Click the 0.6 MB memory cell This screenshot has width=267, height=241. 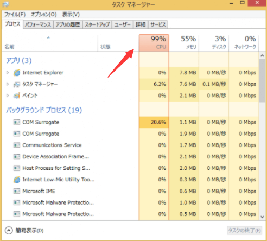[x=184, y=191]
